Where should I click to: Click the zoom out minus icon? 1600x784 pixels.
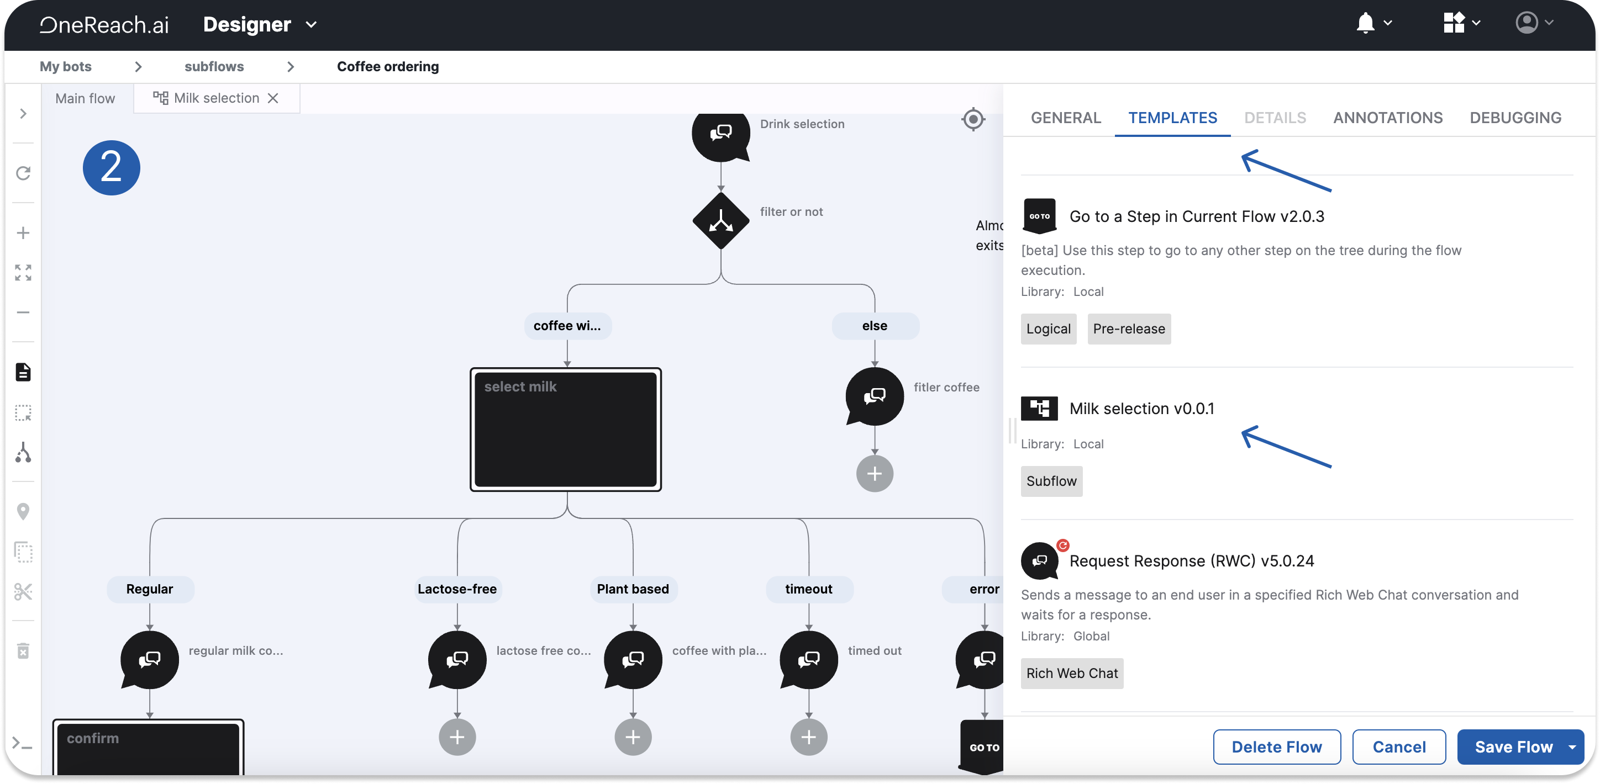tap(23, 312)
